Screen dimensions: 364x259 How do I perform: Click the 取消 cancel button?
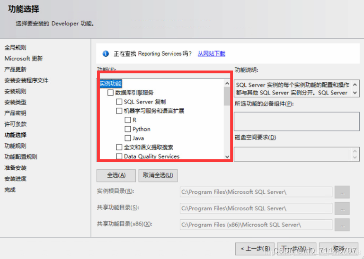tap(338, 249)
